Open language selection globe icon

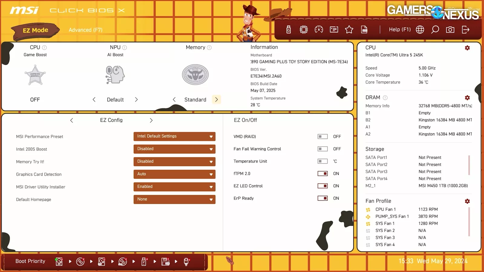click(420, 30)
